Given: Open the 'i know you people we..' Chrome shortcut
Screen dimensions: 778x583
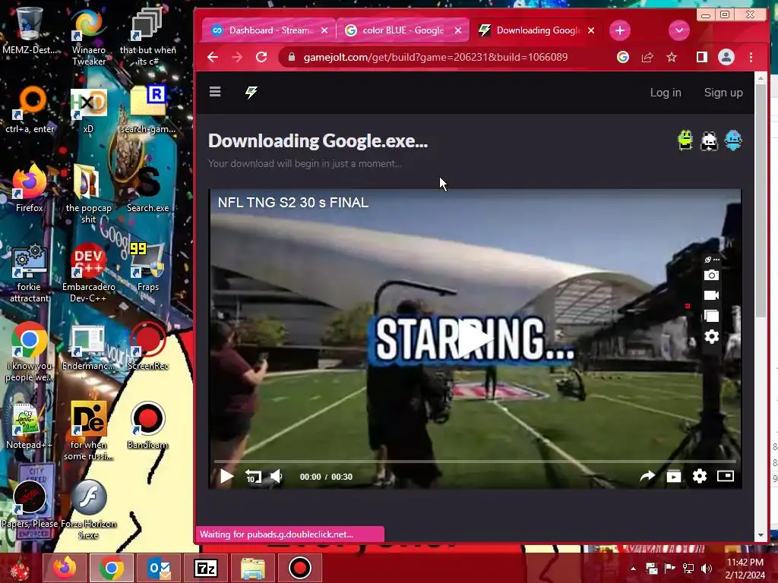Looking at the screenshot, I should (30, 352).
